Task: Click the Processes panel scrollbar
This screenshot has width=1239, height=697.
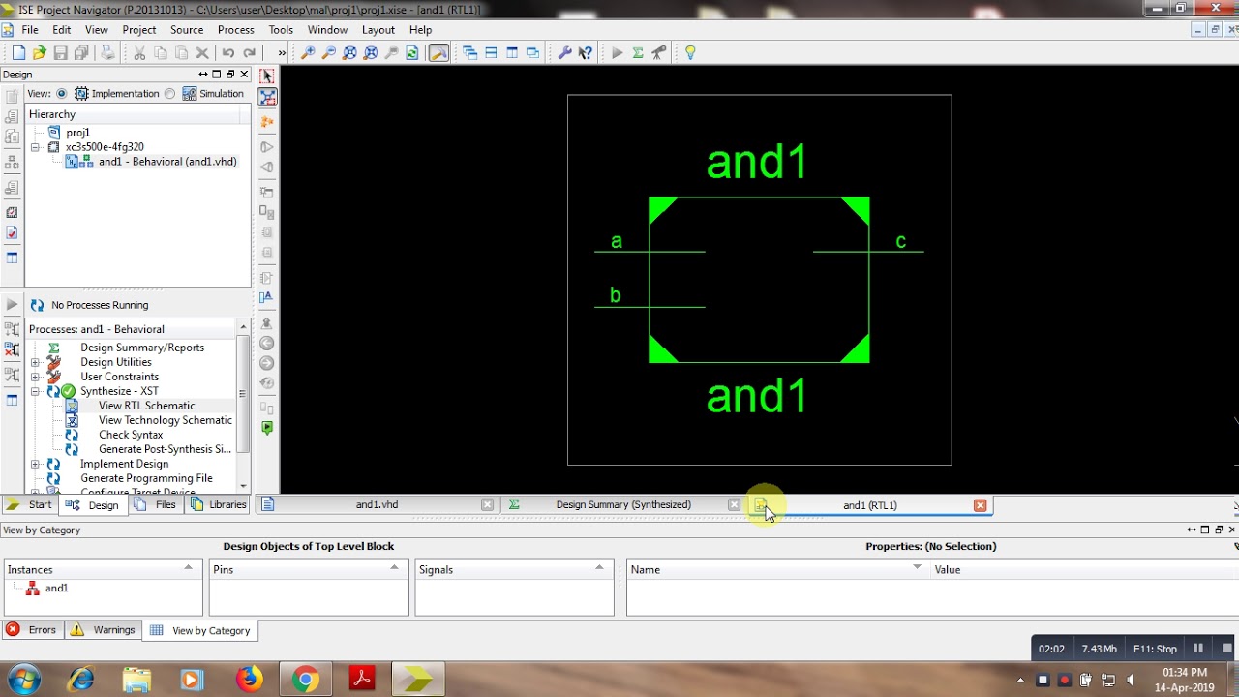Action: (x=243, y=395)
